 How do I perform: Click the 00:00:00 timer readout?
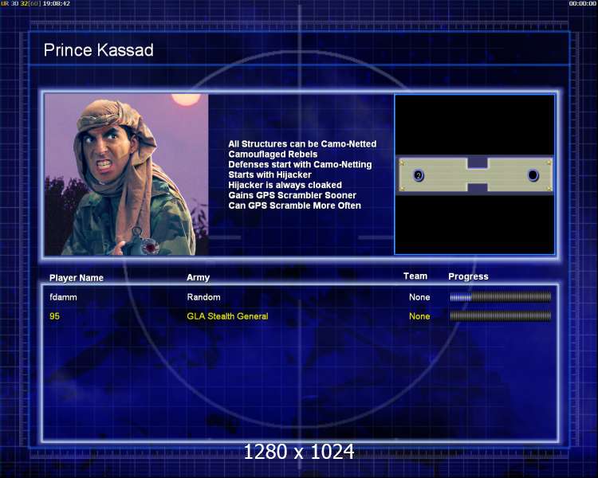point(582,3)
